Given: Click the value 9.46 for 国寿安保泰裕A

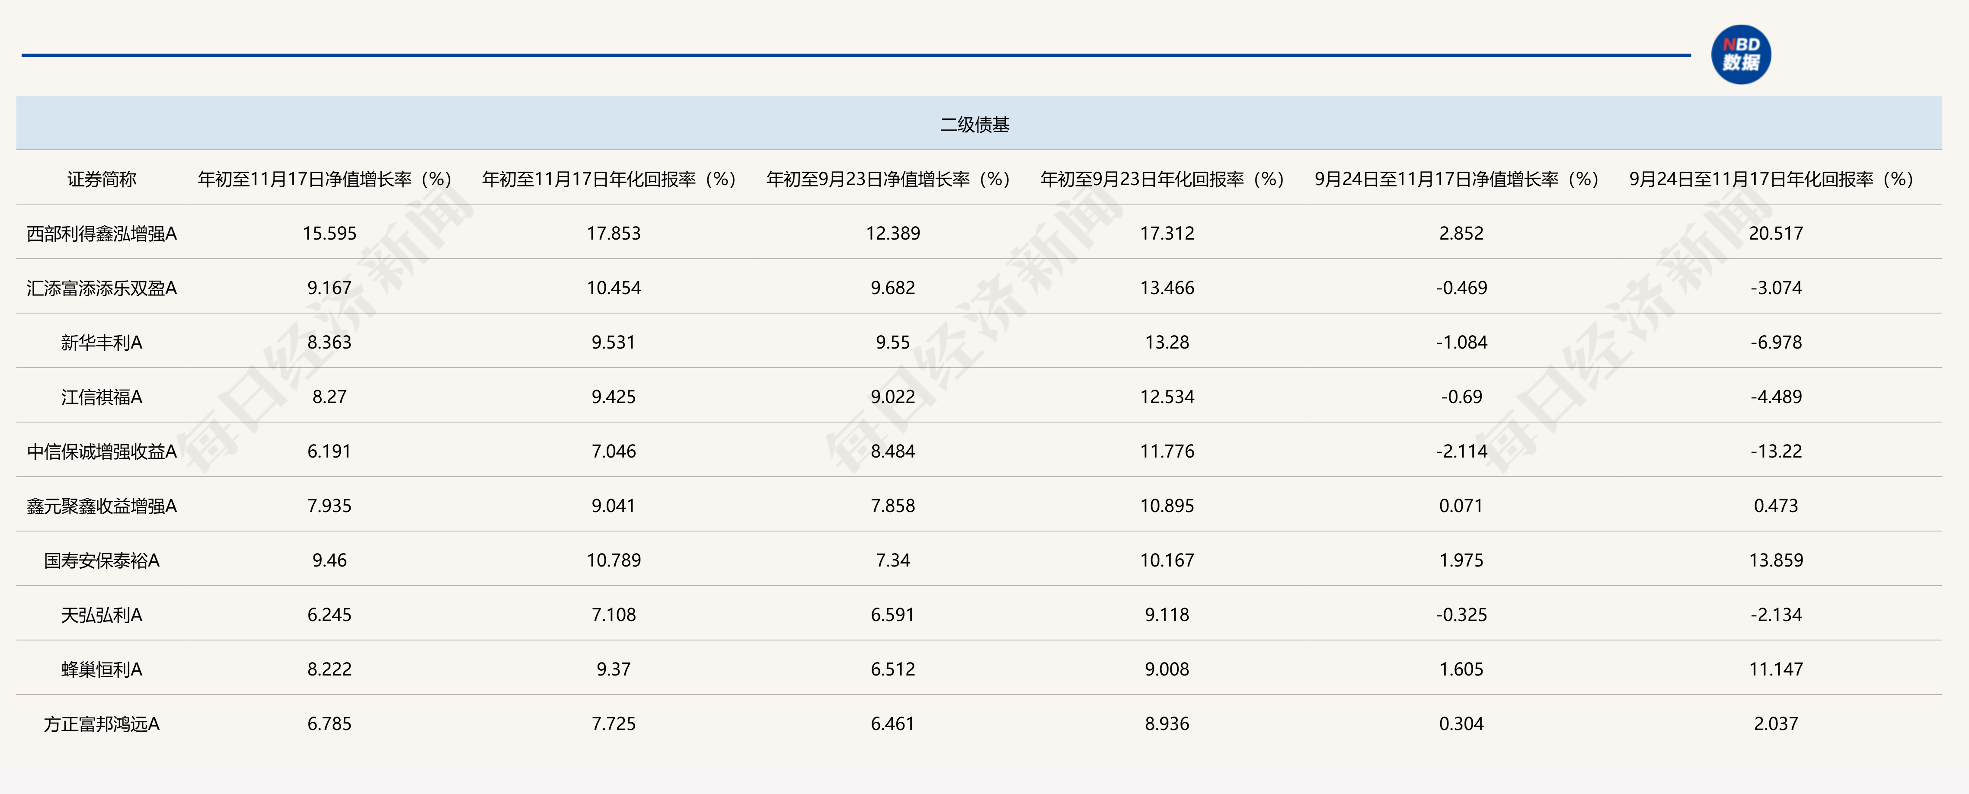Looking at the screenshot, I should click(329, 560).
